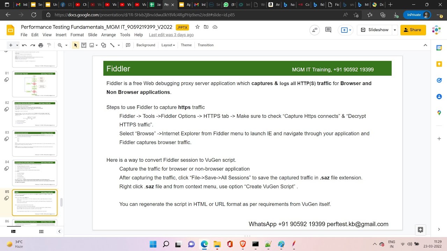Select the Shape tool
The width and height of the screenshot is (447, 251).
tap(103, 45)
